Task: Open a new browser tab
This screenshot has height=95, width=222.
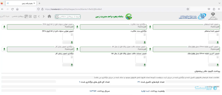Action: click(x=39, y=3)
